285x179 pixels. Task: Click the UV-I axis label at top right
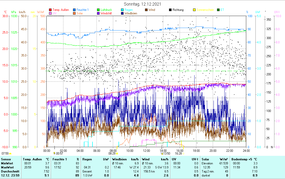[x=277, y=12]
